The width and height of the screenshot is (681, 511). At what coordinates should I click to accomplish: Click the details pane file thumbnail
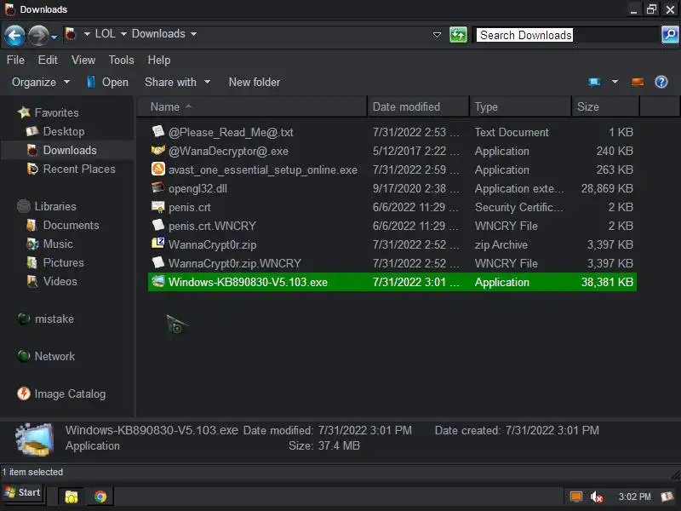(33, 439)
